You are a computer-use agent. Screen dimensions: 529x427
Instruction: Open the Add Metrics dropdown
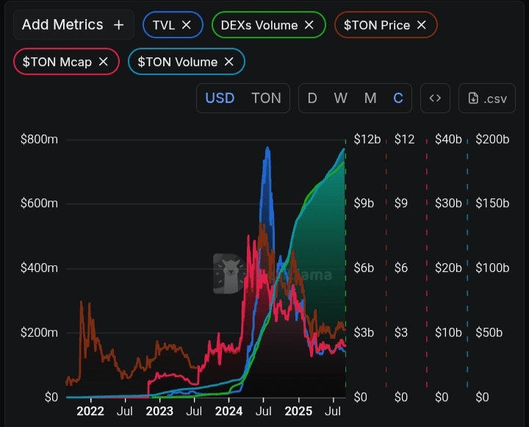(62, 25)
